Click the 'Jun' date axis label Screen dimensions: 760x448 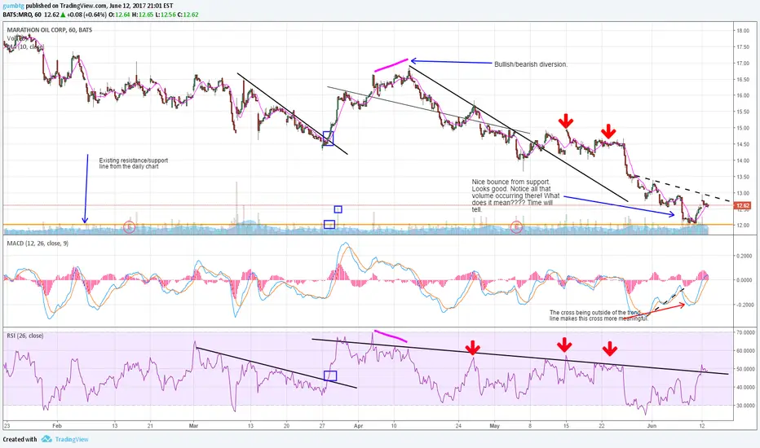(x=652, y=426)
